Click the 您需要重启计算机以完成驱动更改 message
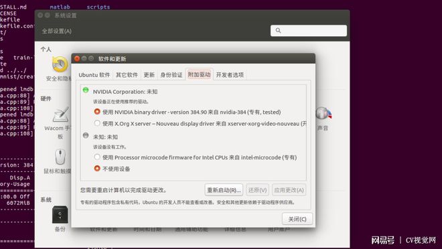Image resolution: width=442 pixels, height=249 pixels. click(x=123, y=190)
